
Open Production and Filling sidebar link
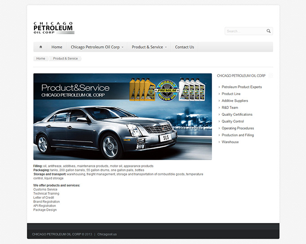(x=238, y=135)
